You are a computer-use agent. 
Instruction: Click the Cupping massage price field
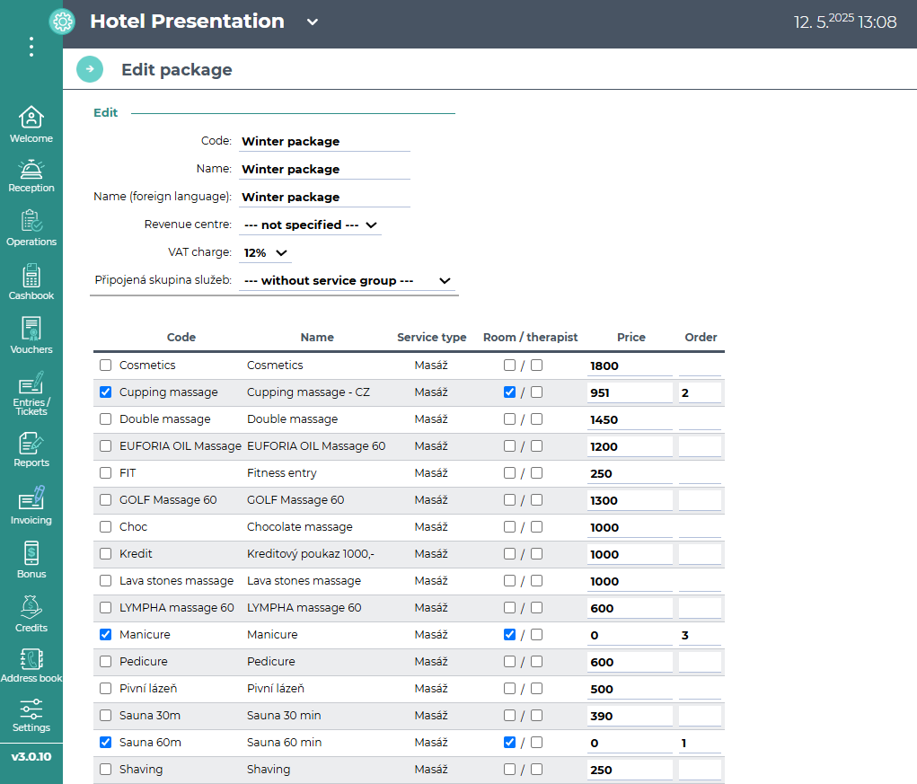[629, 392]
